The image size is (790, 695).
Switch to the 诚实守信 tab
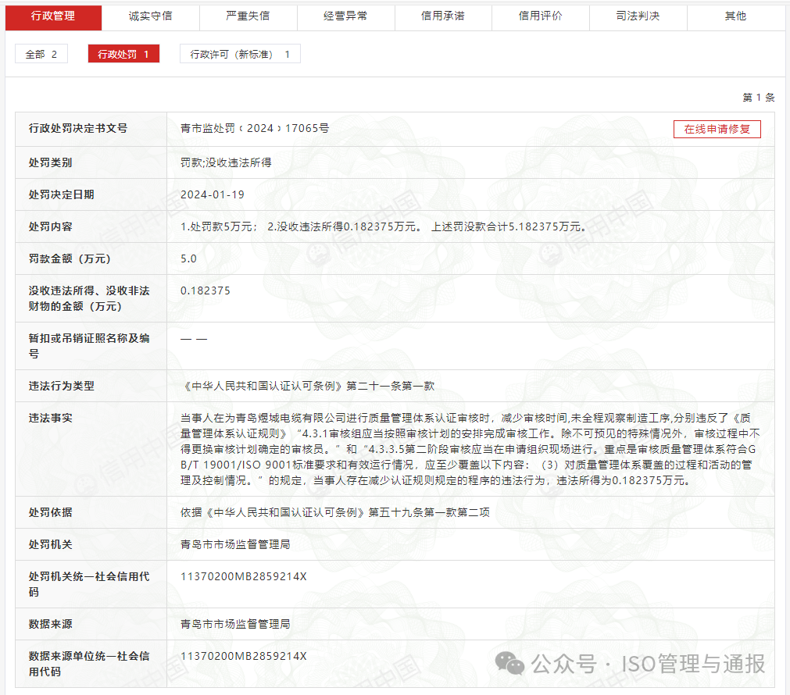[x=151, y=17]
